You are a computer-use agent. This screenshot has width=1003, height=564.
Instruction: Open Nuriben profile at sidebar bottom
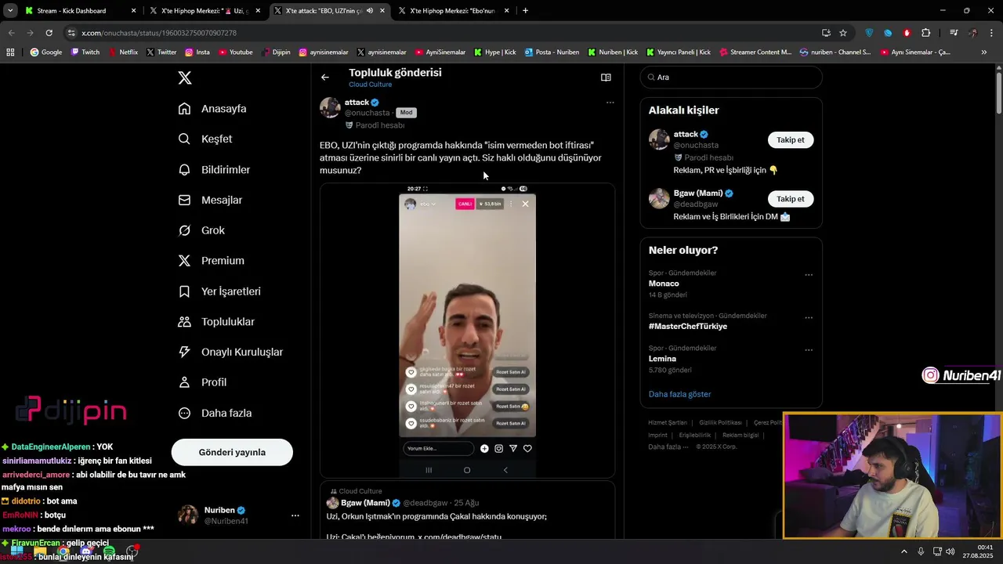tap(232, 515)
